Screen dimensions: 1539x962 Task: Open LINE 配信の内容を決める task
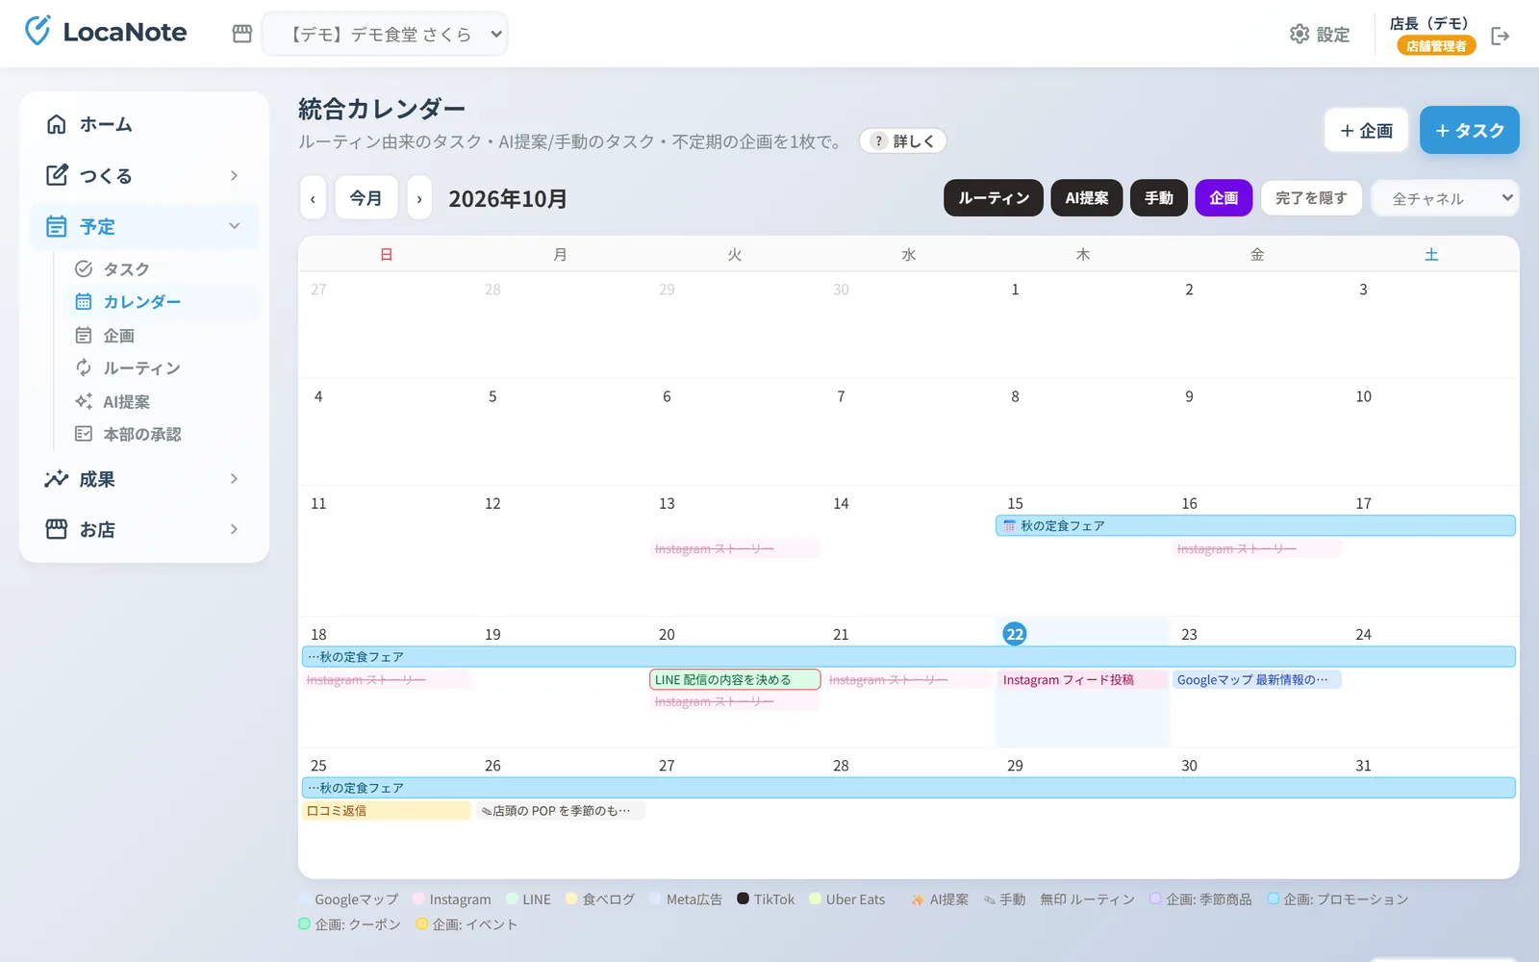pyautogui.click(x=735, y=679)
